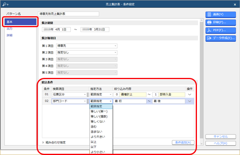The width and height of the screenshot is (240, 155).
Task: Expand row 02 operation chevron
Action: click(190, 101)
